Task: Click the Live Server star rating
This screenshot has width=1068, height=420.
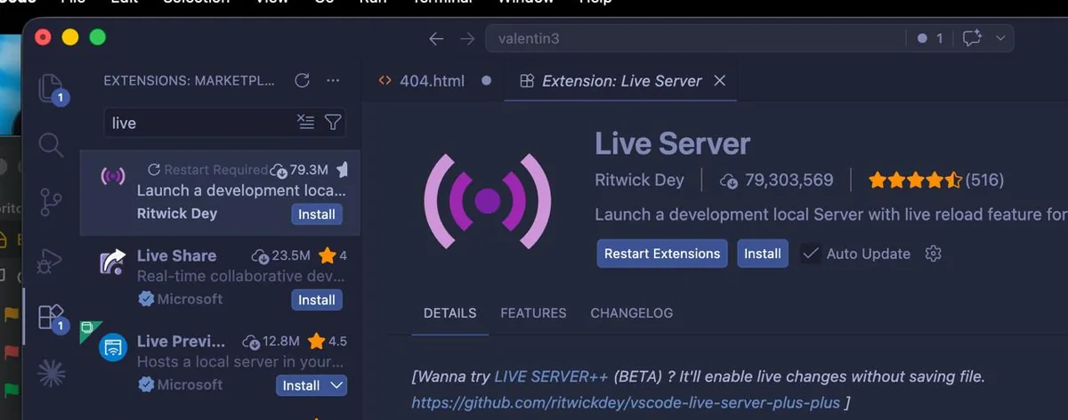Action: [x=915, y=180]
